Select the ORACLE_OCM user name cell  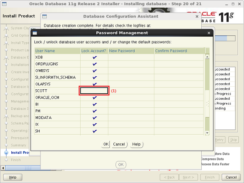[x=58, y=98]
